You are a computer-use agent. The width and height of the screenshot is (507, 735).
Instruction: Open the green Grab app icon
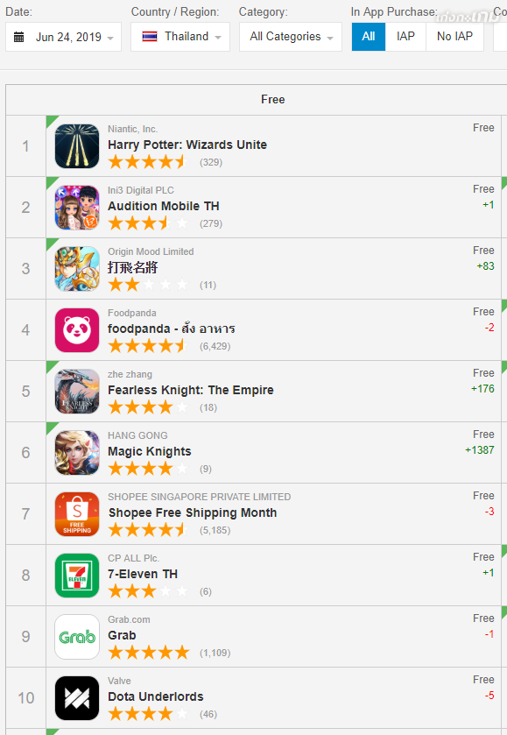click(77, 637)
